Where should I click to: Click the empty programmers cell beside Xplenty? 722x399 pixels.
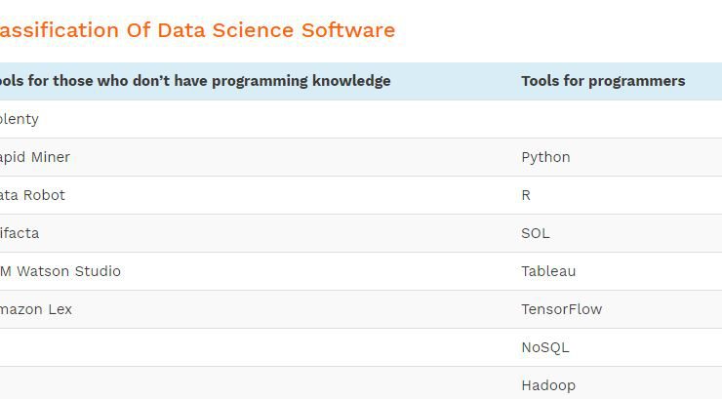616,119
